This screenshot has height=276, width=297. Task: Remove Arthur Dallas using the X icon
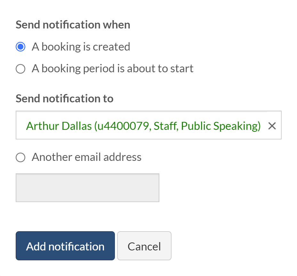click(272, 126)
